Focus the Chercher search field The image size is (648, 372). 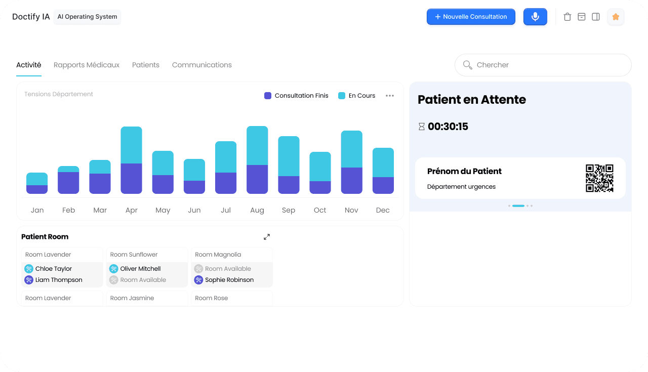pos(543,65)
